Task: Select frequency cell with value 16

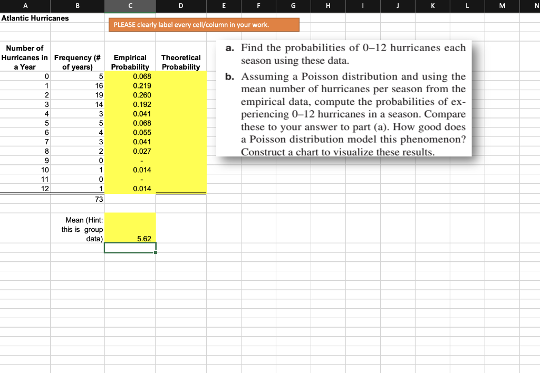Action: tap(78, 86)
